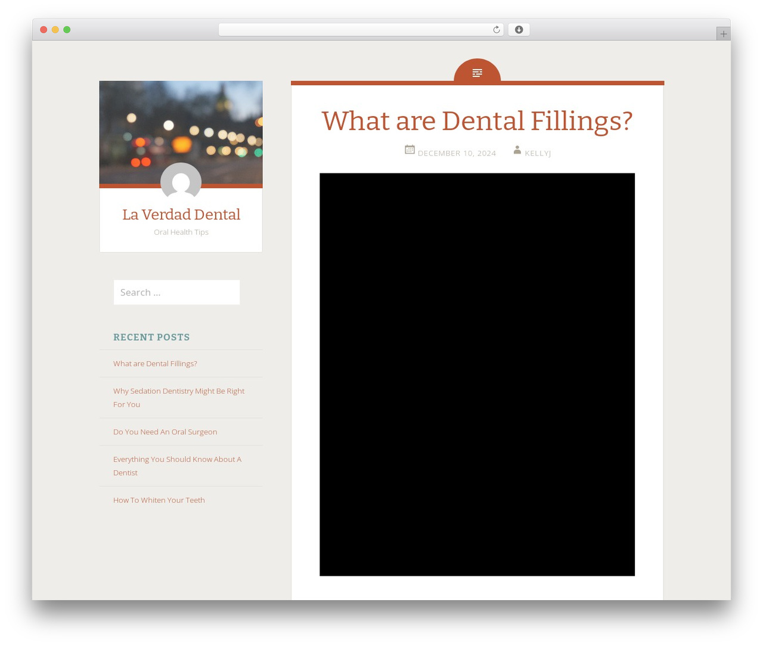
Task: Open 'Everything You Should Know About A Dentist'
Action: click(x=177, y=466)
